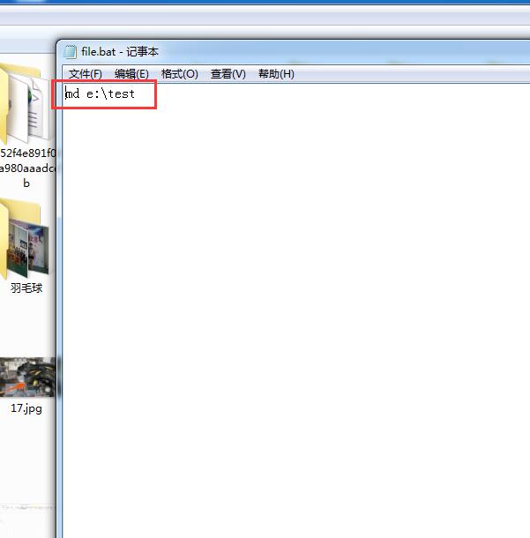Screen dimensions: 530x538
Task: Click the Notepad icon in title bar
Action: tap(71, 52)
